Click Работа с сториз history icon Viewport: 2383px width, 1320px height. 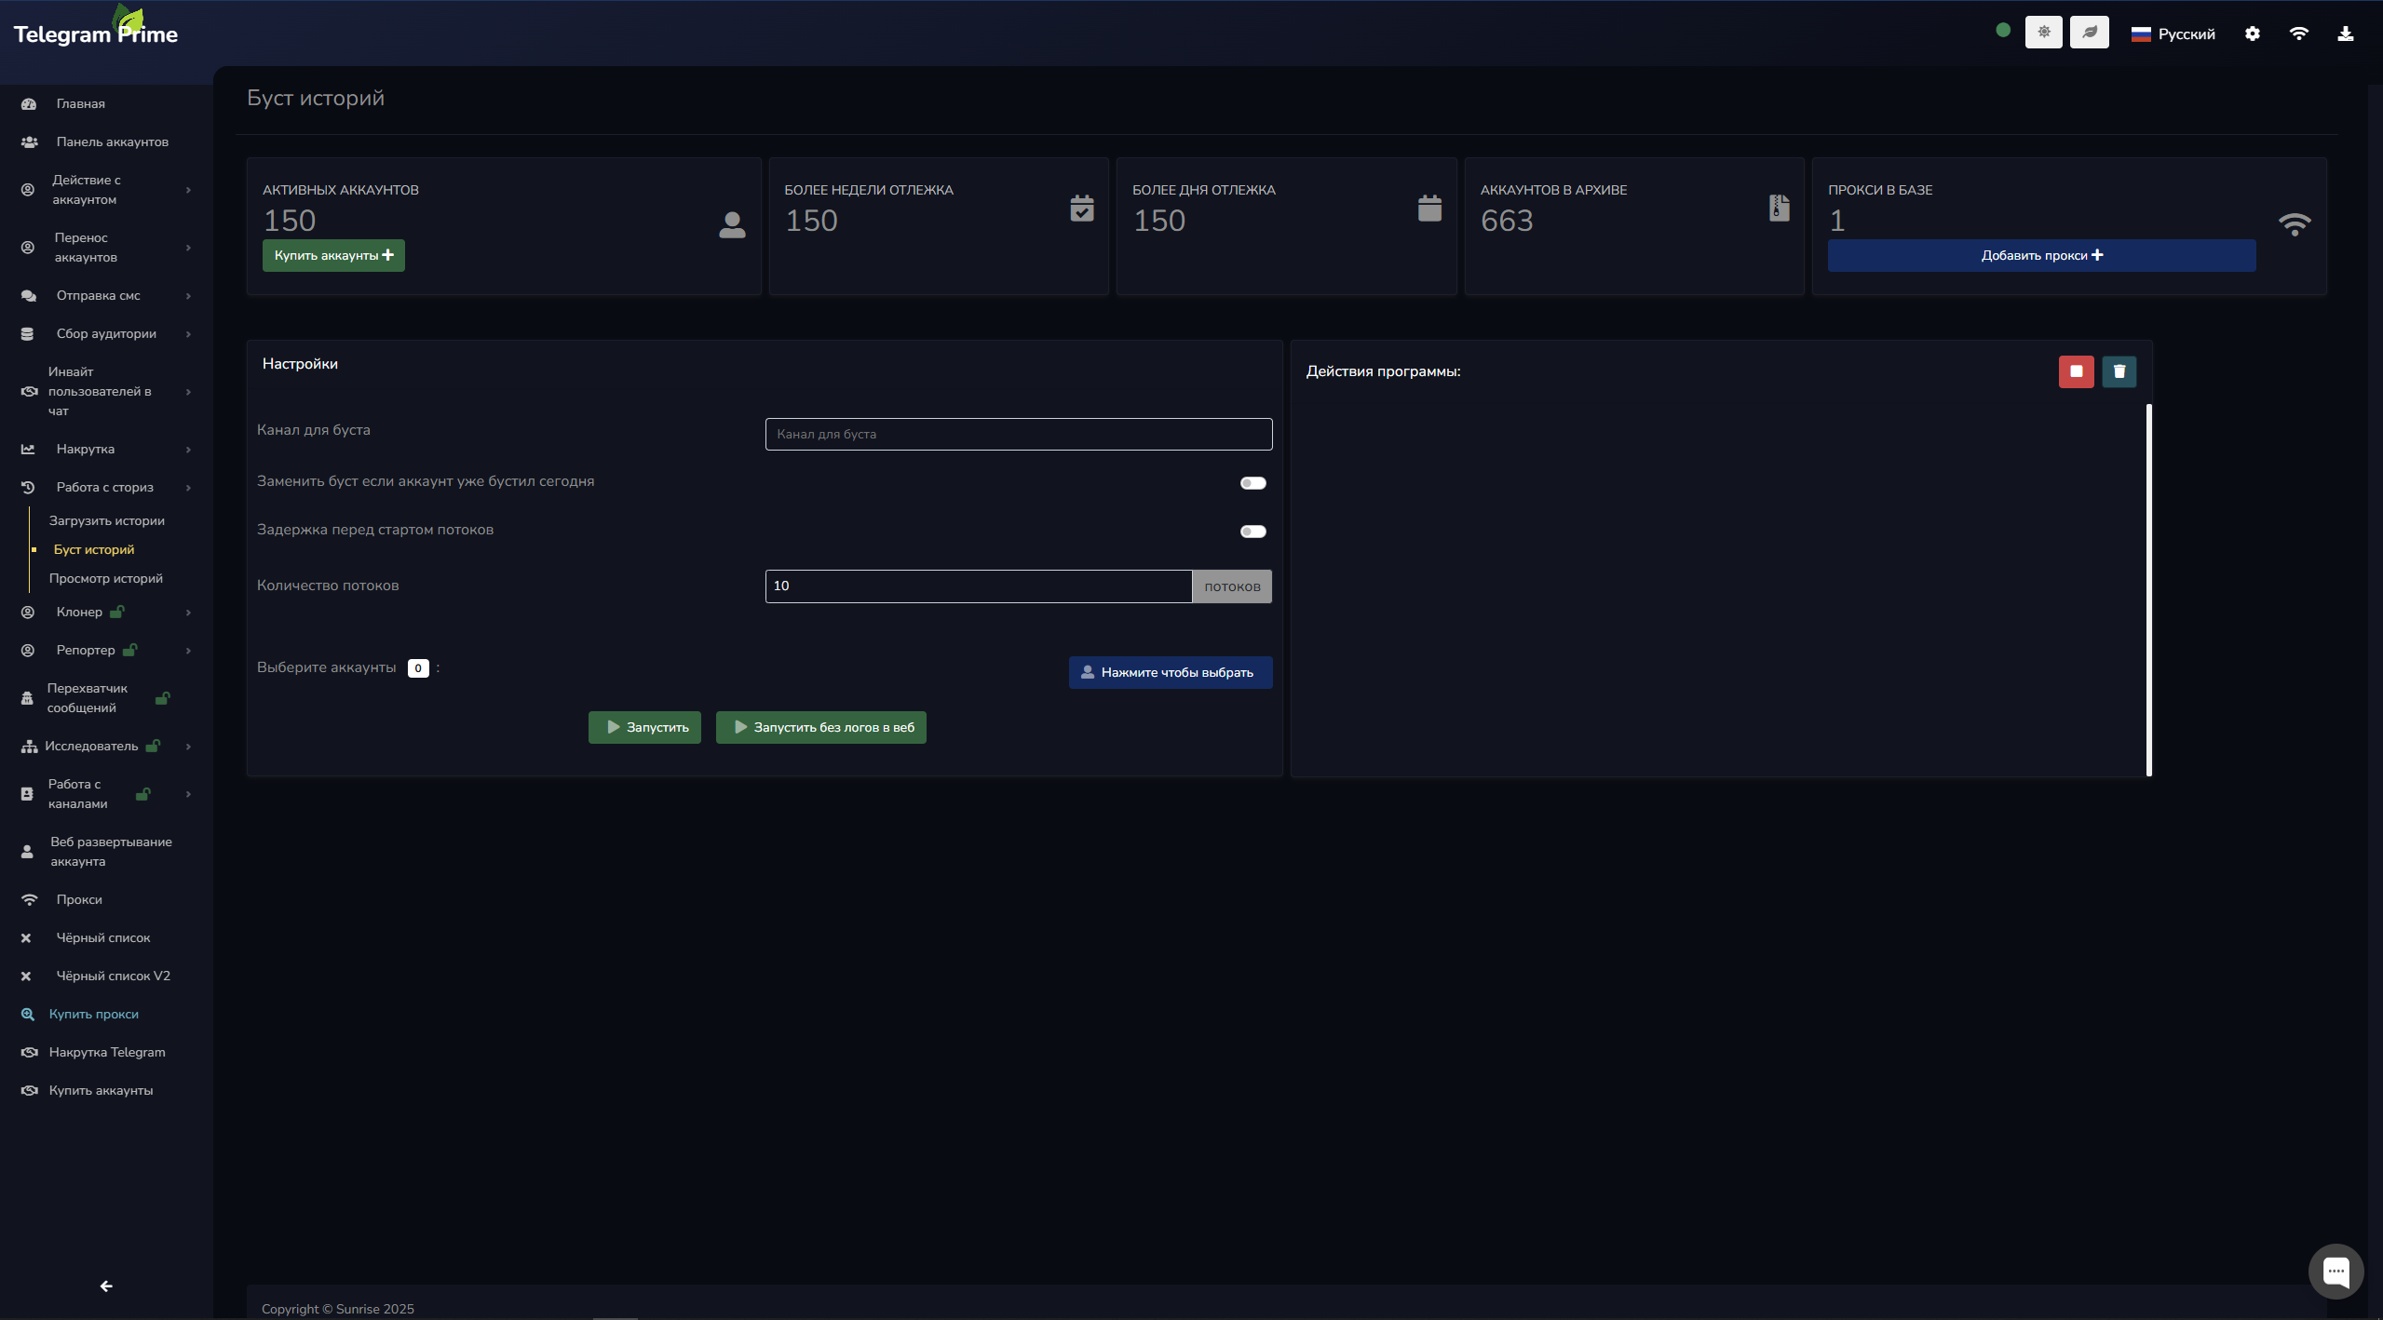point(28,488)
